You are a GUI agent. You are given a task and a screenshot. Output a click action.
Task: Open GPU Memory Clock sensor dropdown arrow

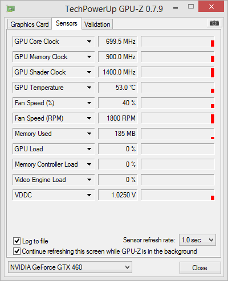pyautogui.click(x=89, y=57)
